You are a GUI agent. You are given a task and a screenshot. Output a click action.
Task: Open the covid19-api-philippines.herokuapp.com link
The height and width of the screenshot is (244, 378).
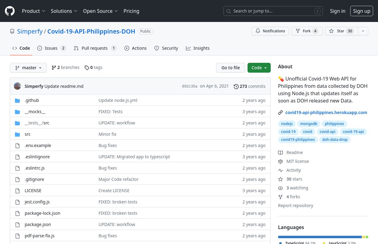pos(326,113)
